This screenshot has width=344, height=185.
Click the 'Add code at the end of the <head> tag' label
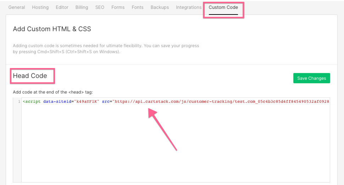pos(53,92)
